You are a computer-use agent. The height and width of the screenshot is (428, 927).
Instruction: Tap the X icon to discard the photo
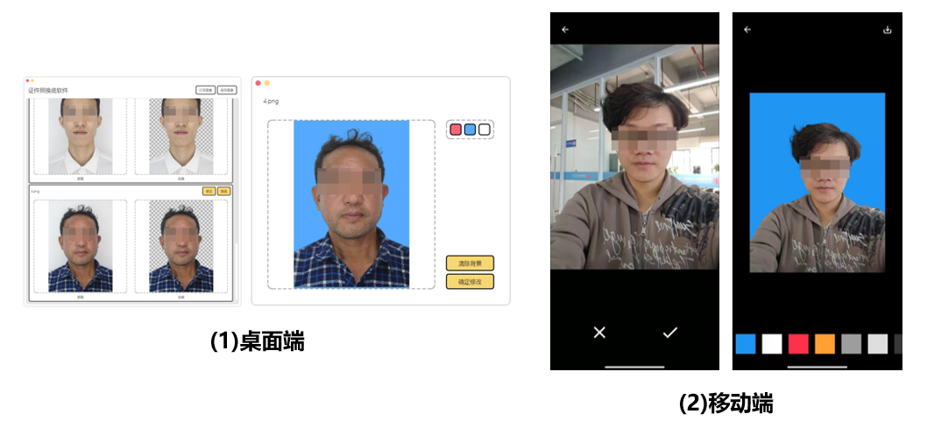pos(599,333)
